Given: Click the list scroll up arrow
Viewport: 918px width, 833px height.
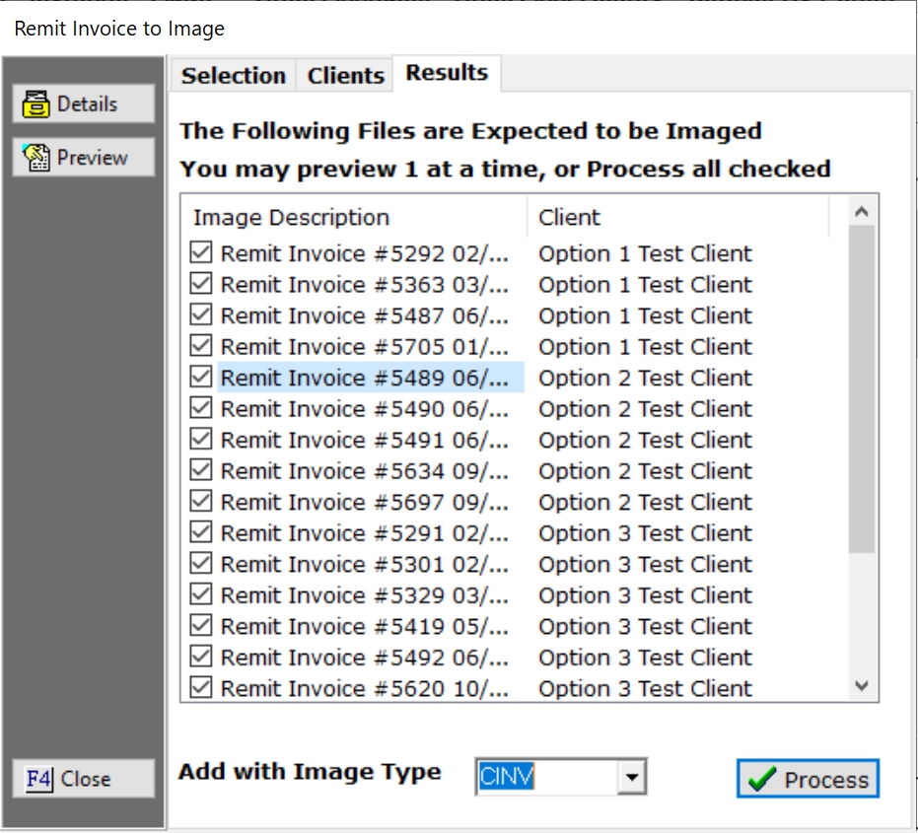Looking at the screenshot, I should [x=862, y=212].
